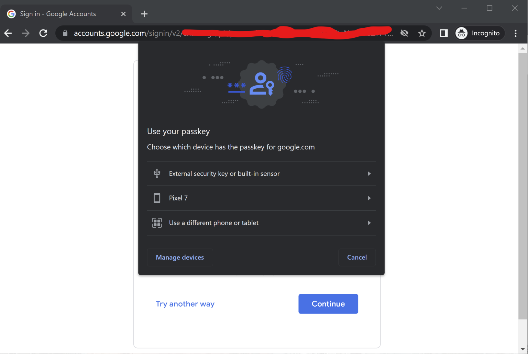This screenshot has width=528, height=354.
Task: Click the Incognito mask icon
Action: pyautogui.click(x=461, y=33)
